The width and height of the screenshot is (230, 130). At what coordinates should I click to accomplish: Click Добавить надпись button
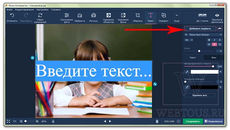[x=200, y=28]
